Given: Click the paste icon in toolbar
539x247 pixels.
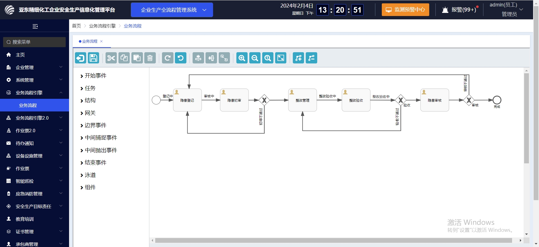Looking at the screenshot, I should (x=137, y=58).
